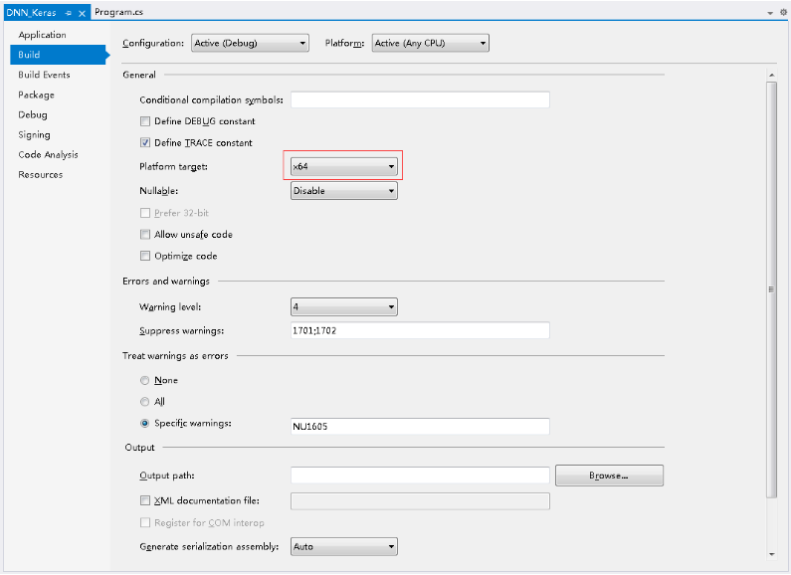
Task: Close the DNN_Keras tab
Action: [x=82, y=13]
